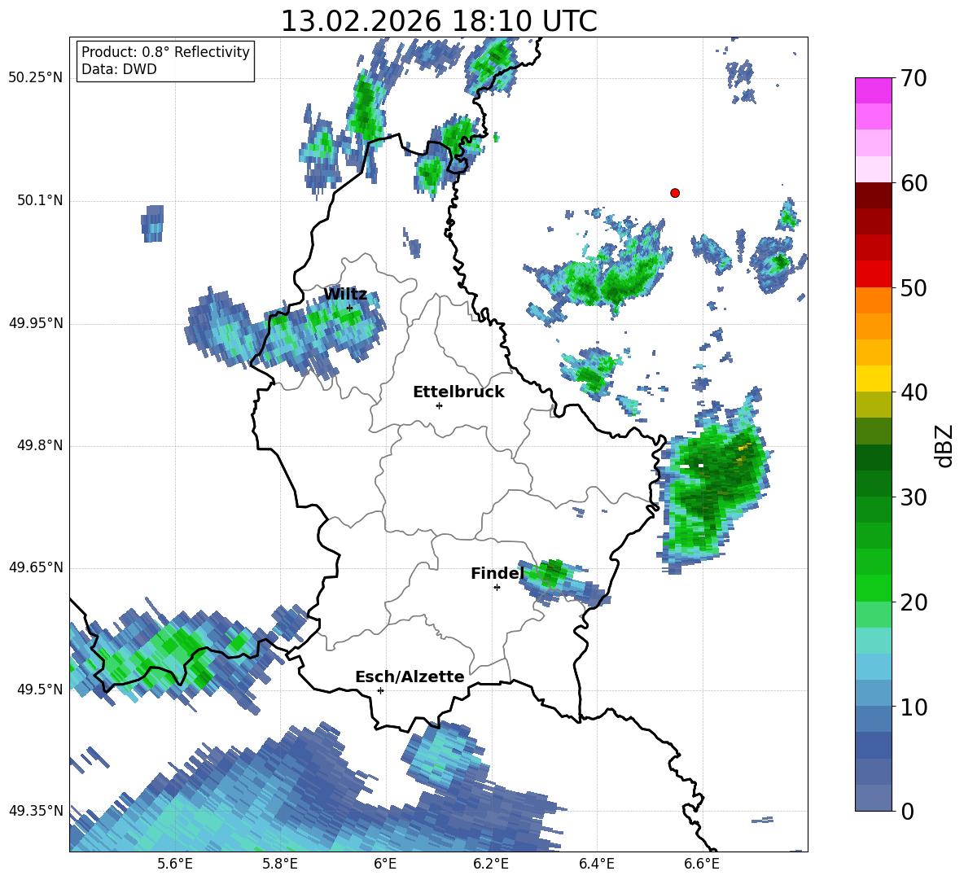Click the red station dot marker
Viewport: 964px width, 880px height.
[675, 193]
